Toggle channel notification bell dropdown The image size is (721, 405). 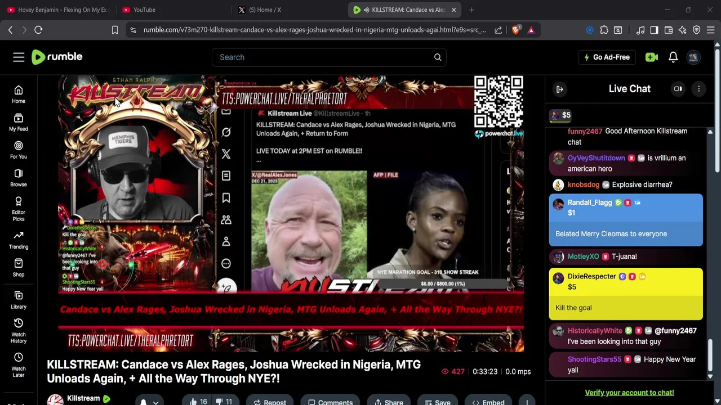pyautogui.click(x=149, y=402)
